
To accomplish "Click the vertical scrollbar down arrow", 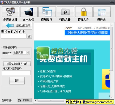I will pos(112,97).
